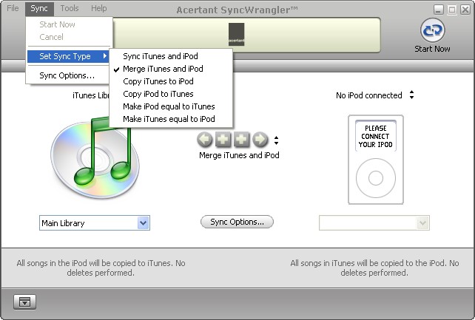The height and width of the screenshot is (320, 475).
Task: Select Make iTunes equal to iPod
Action: tap(171, 119)
